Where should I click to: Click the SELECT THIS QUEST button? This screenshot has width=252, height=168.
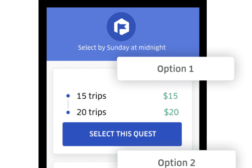122,134
